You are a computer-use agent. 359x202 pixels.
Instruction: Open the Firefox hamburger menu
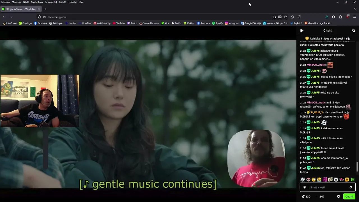[x=355, y=17]
